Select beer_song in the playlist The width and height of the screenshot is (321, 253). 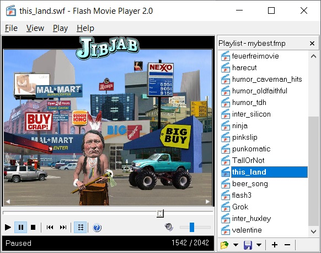point(250,184)
